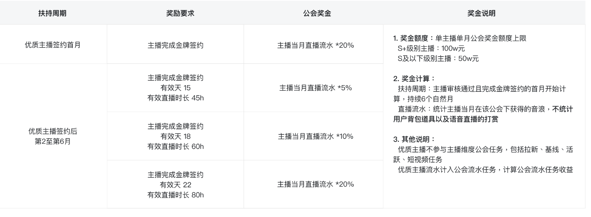Click the 2. 奖金计算 heading

[x=414, y=79]
